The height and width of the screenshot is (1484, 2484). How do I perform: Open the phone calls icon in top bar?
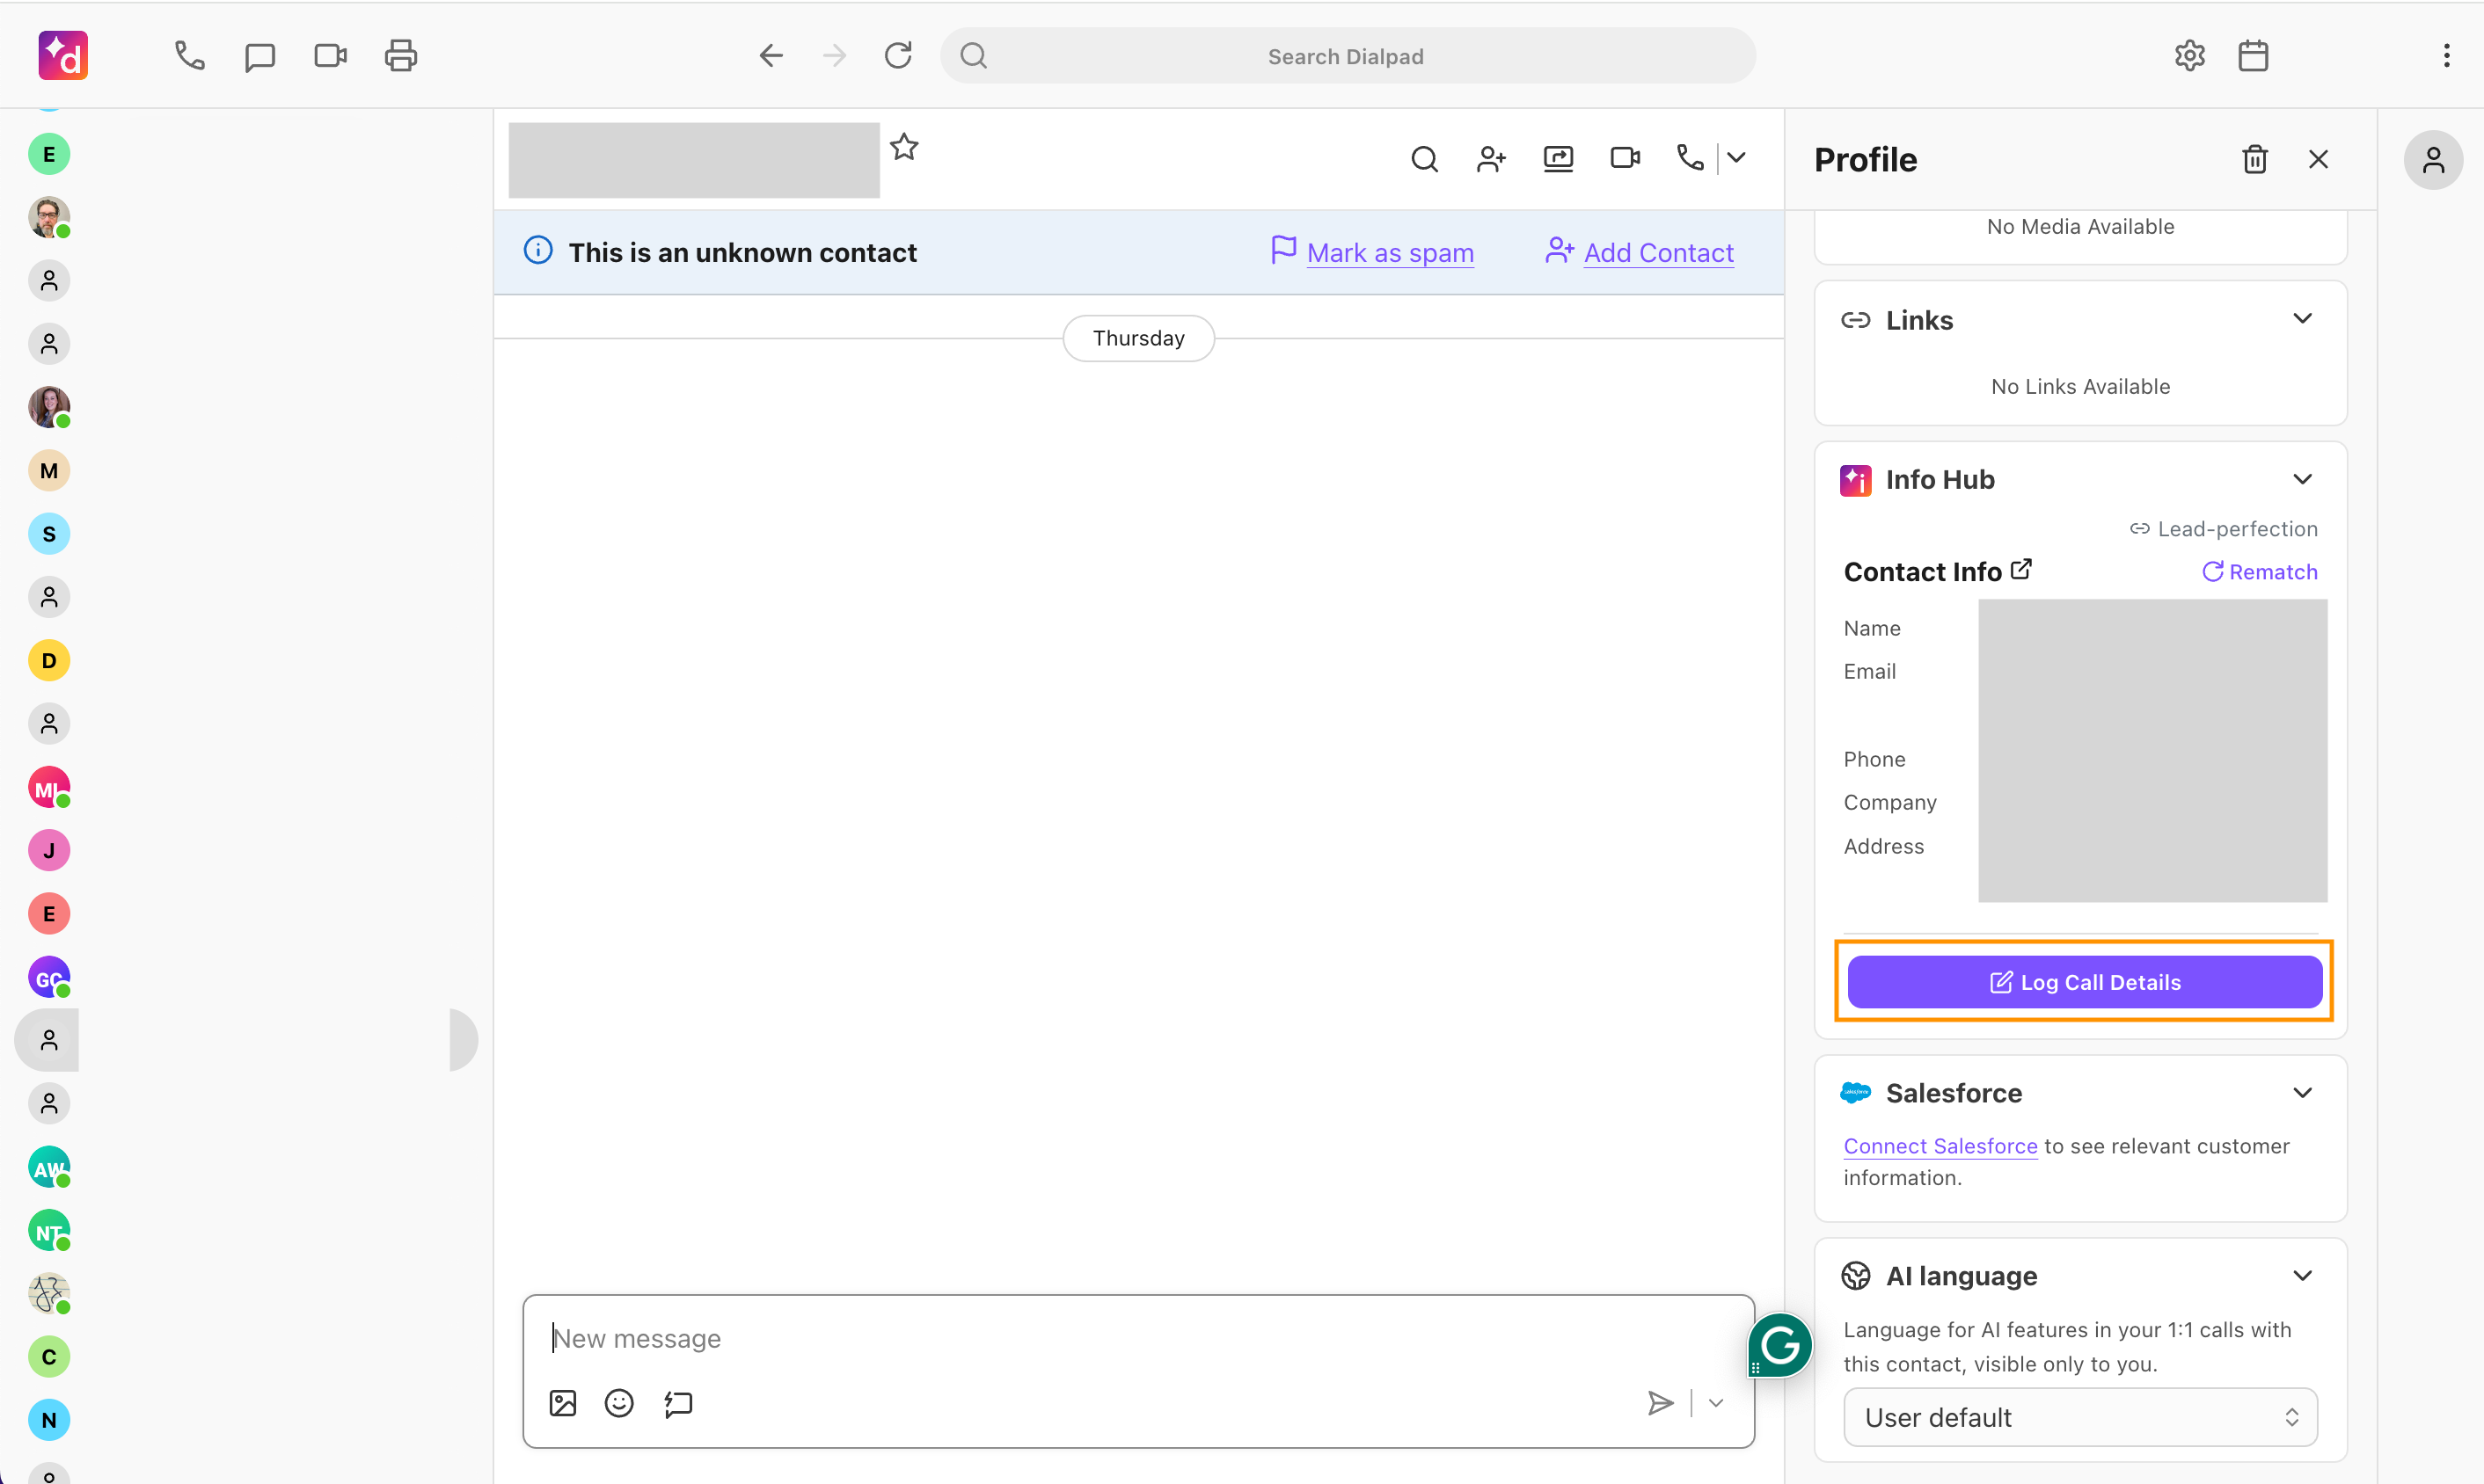pos(189,55)
